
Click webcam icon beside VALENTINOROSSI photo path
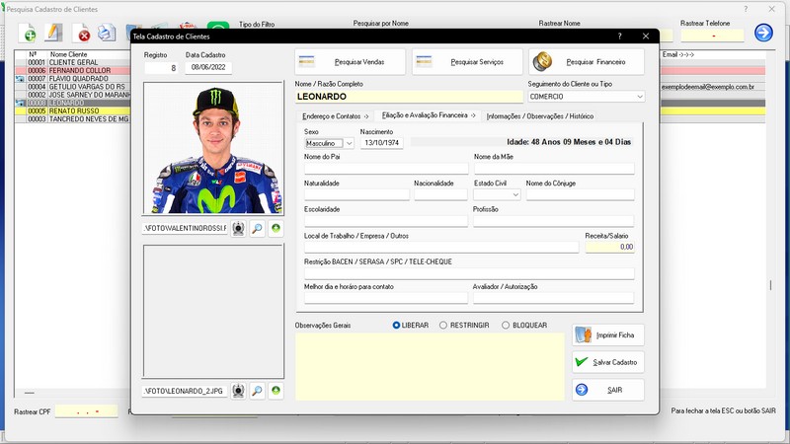[x=238, y=228]
